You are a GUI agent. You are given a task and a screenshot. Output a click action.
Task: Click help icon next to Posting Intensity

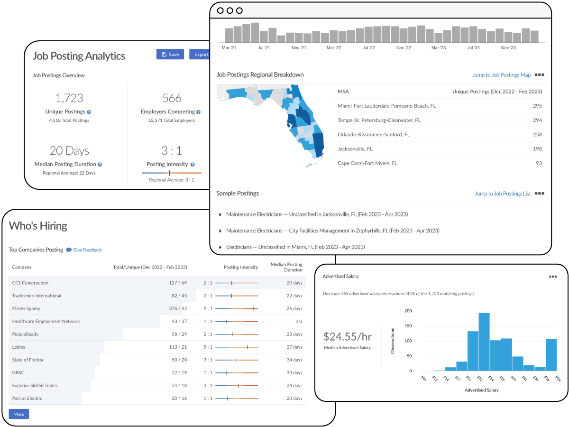[x=193, y=165]
